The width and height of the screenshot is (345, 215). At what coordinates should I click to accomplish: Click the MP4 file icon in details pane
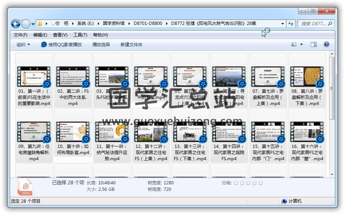[x=25, y=187]
